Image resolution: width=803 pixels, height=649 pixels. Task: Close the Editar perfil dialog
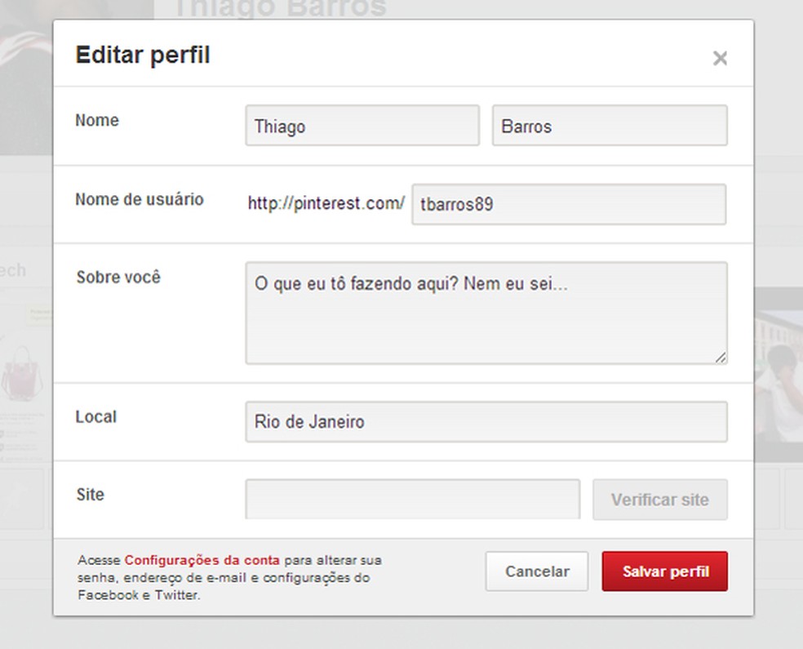point(720,57)
